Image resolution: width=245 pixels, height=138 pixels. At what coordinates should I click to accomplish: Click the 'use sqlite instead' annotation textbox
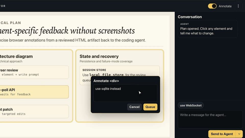(x=125, y=93)
